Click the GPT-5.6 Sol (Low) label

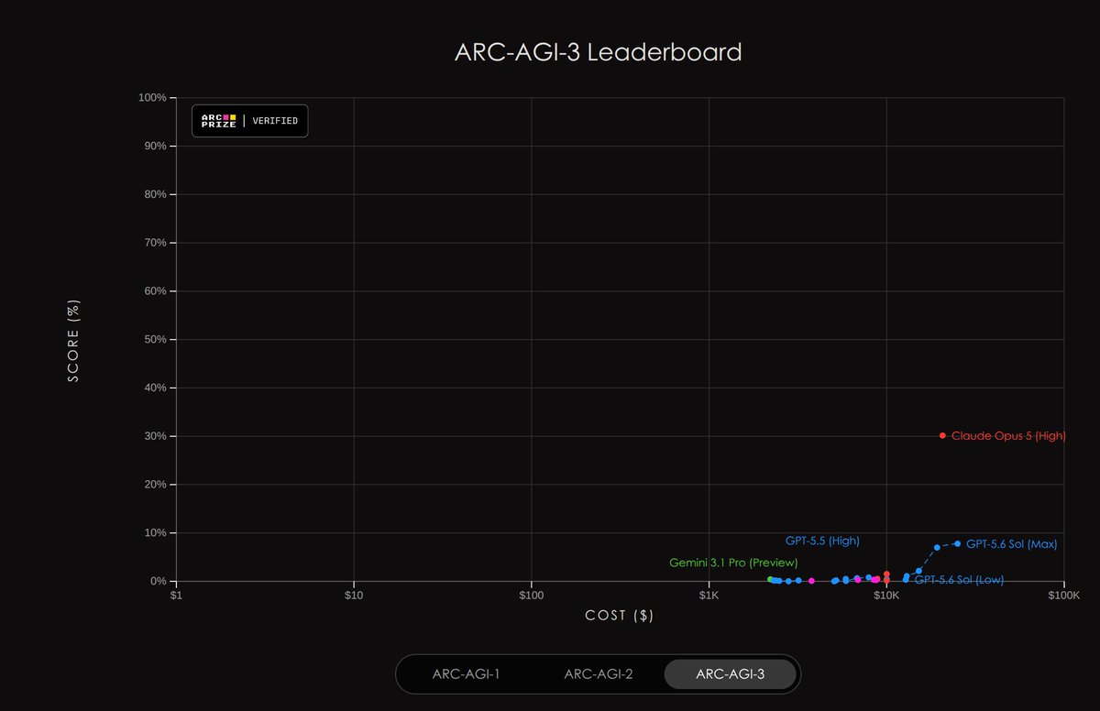click(959, 580)
